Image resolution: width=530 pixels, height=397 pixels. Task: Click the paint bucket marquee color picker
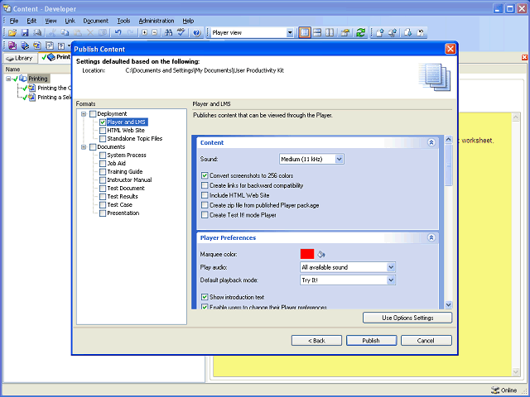click(x=321, y=254)
